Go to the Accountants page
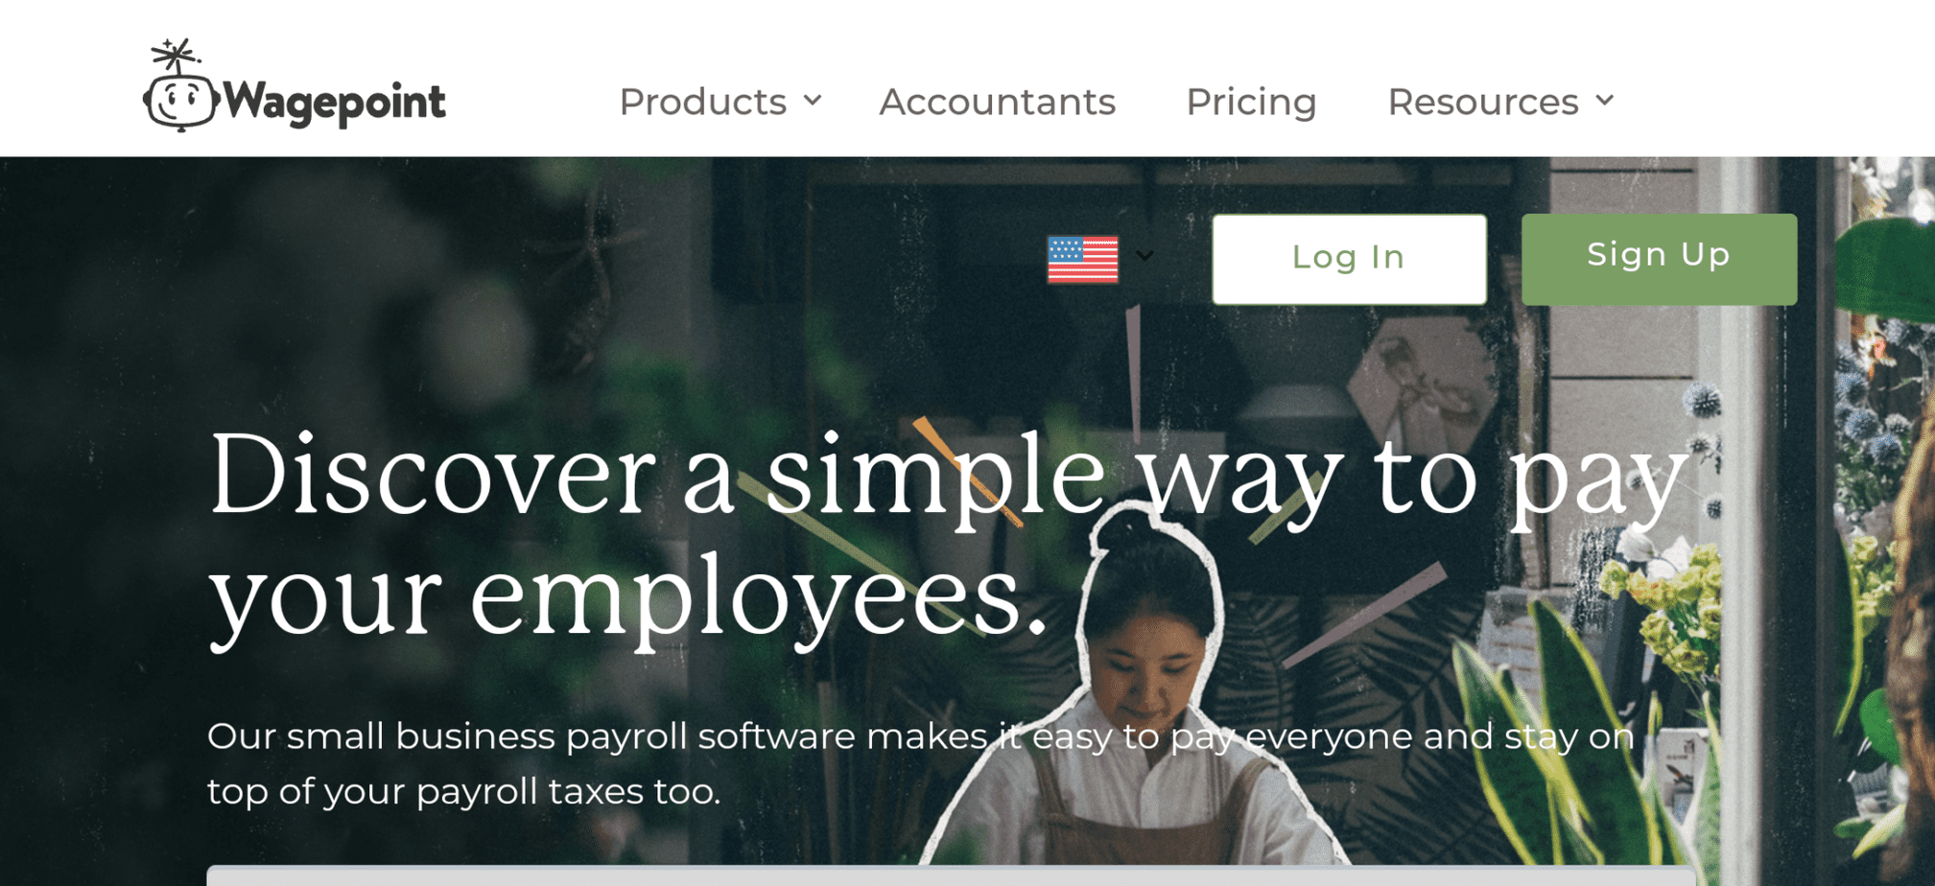 [x=998, y=102]
